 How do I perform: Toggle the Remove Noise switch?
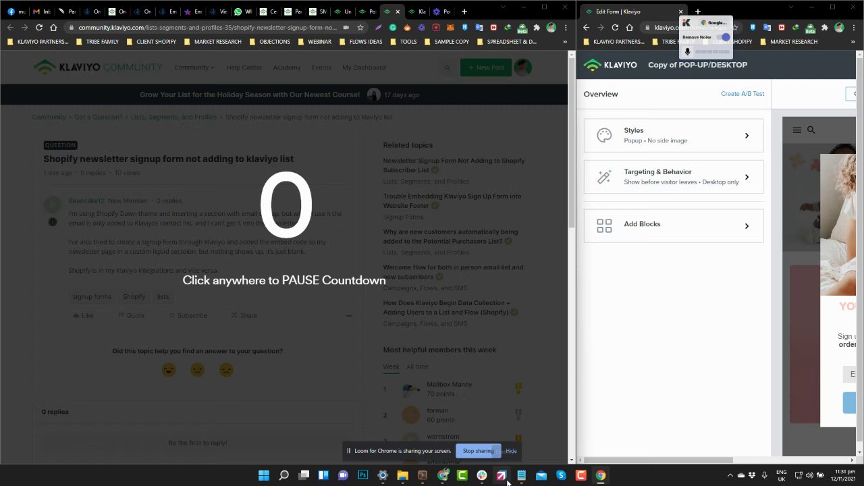(724, 37)
